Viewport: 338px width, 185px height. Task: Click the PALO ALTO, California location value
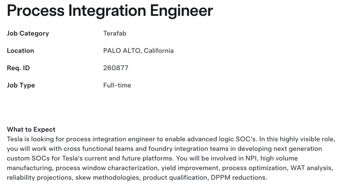(138, 51)
